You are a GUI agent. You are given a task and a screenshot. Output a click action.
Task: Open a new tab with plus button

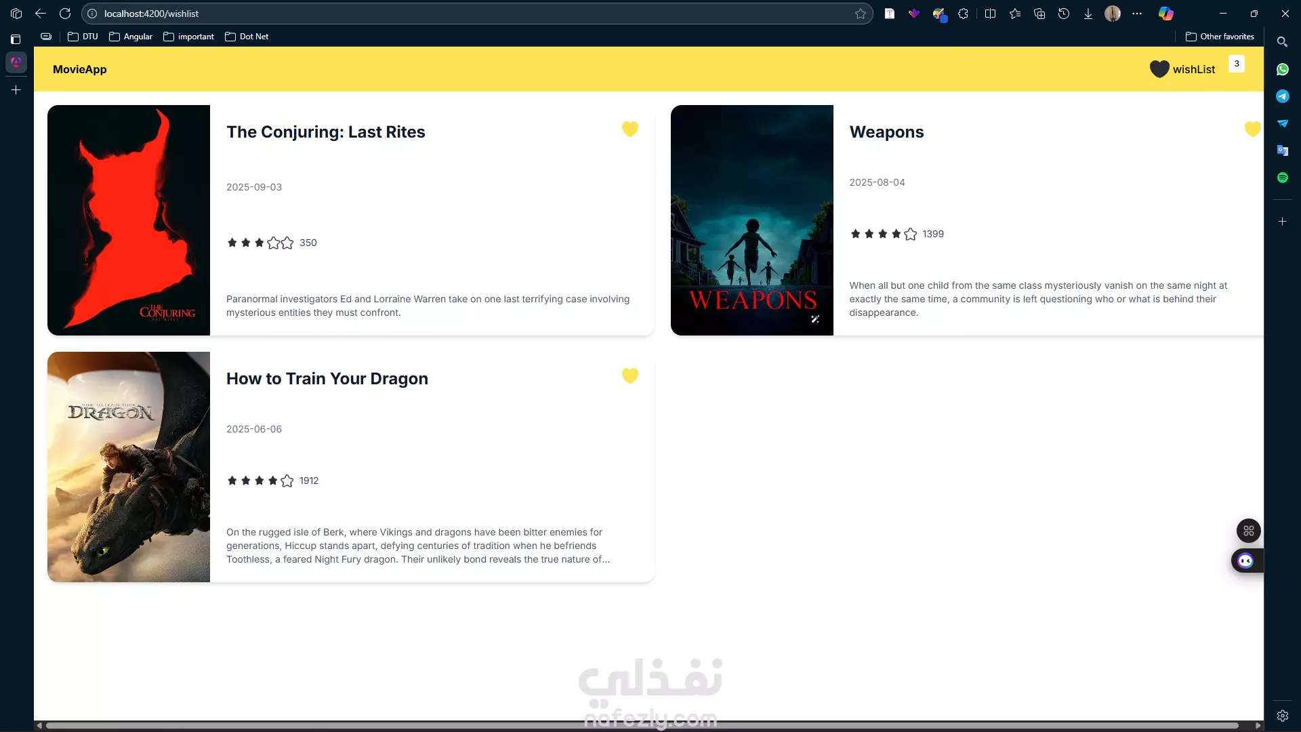click(16, 89)
